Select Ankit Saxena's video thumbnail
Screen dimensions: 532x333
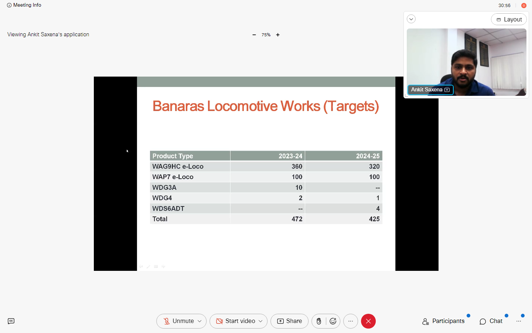tap(466, 62)
